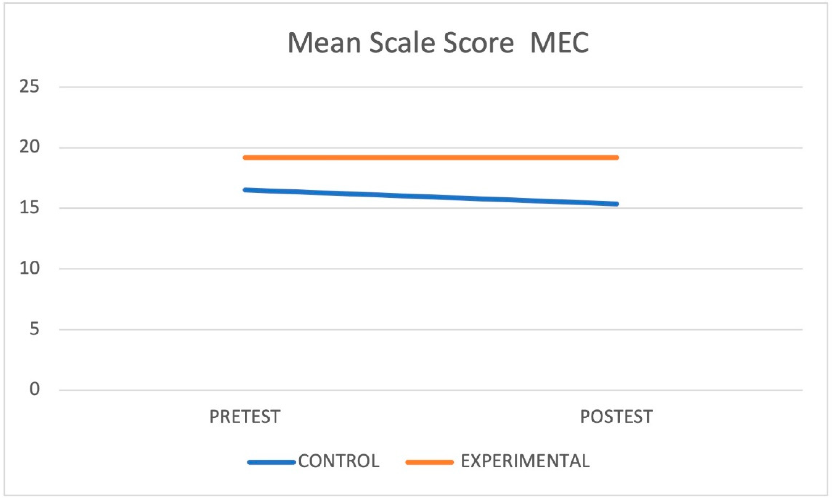Select the orange EXPERIMENTAL data line
This screenshot has width=840, height=504.
tap(431, 158)
